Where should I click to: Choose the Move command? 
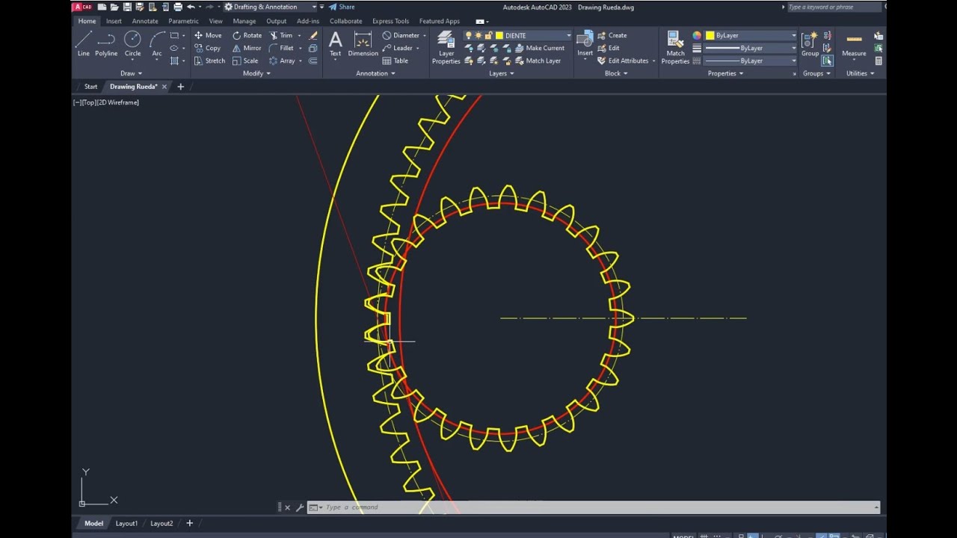point(208,35)
